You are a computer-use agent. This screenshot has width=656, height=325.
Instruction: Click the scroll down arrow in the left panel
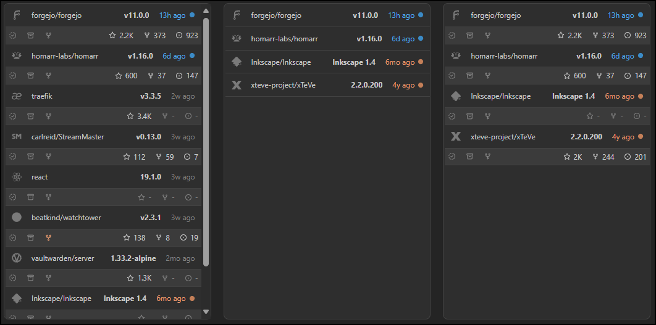click(x=206, y=312)
